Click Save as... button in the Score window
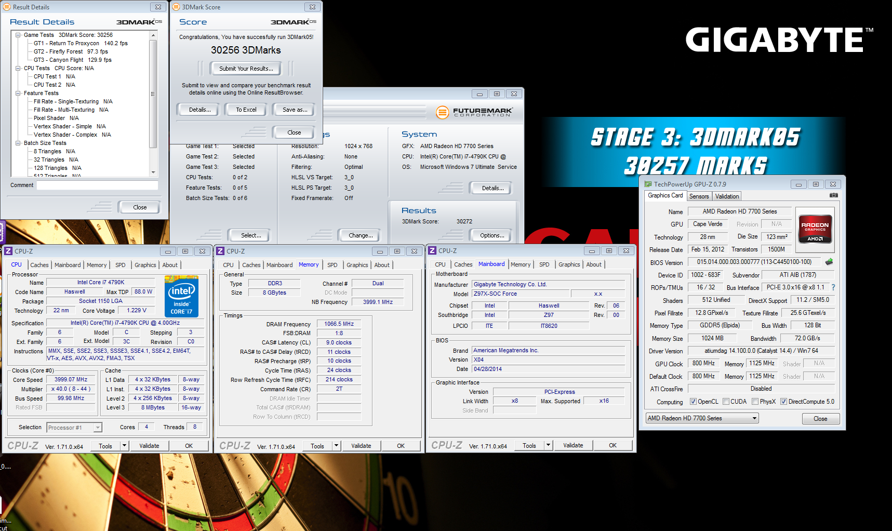The height and width of the screenshot is (531, 892). (295, 110)
